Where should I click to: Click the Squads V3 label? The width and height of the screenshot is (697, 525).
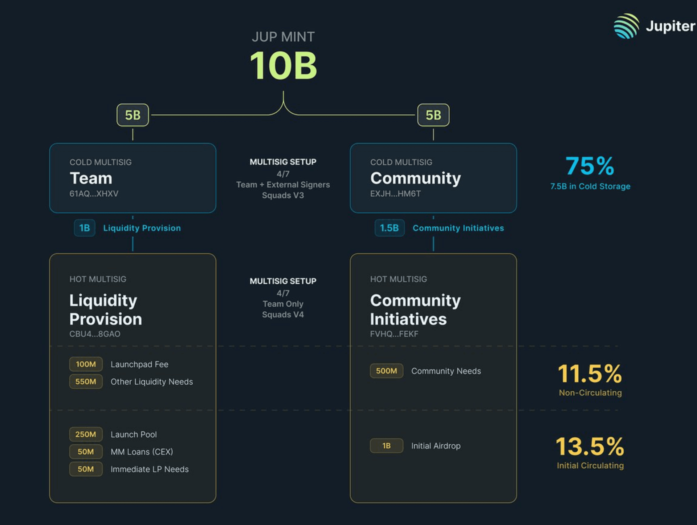point(283,195)
